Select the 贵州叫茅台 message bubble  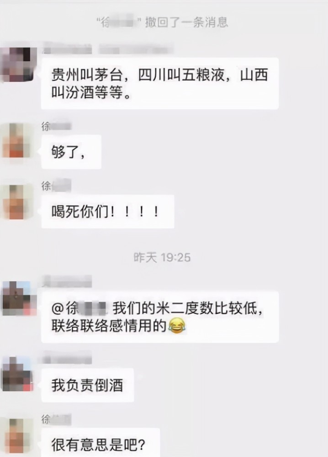160,83
